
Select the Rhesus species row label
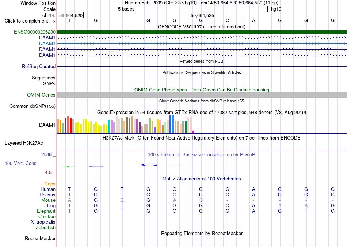[47, 195]
